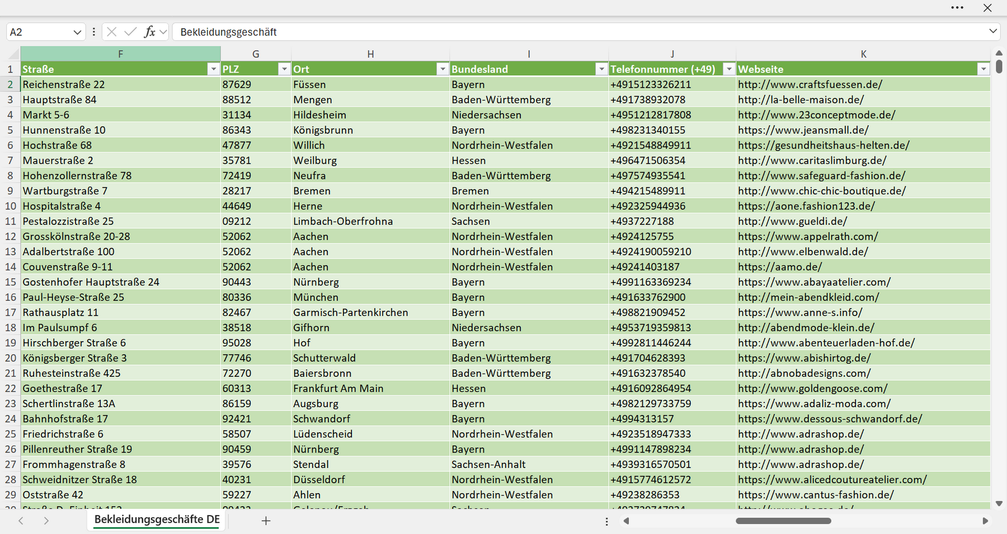
Task: Click the Cancel X icon in formula bar
Action: click(112, 32)
